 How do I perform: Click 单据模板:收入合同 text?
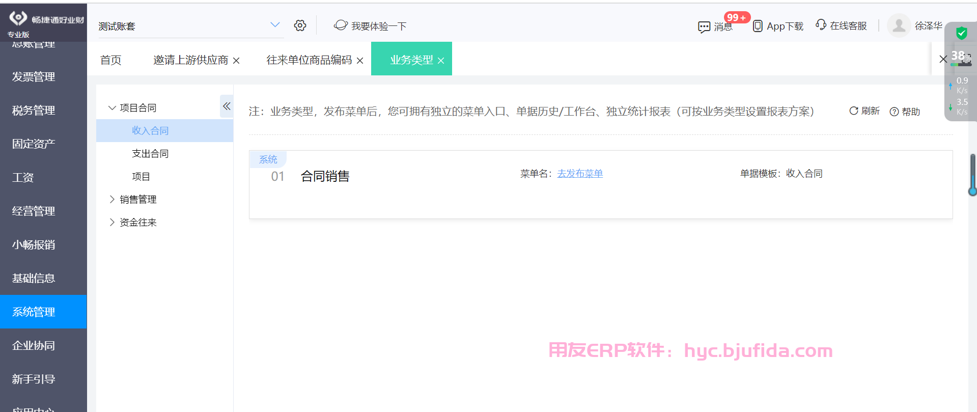[x=781, y=174]
